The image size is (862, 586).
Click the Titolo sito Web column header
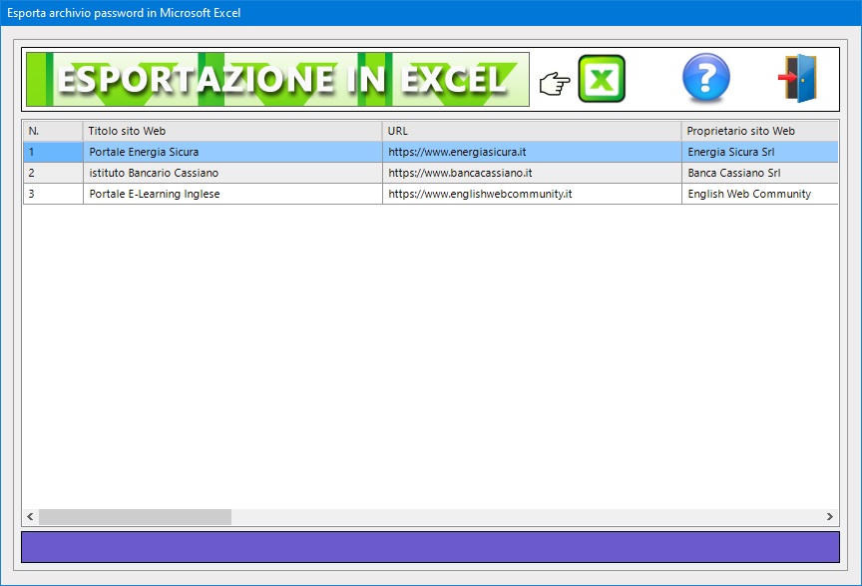[232, 131]
